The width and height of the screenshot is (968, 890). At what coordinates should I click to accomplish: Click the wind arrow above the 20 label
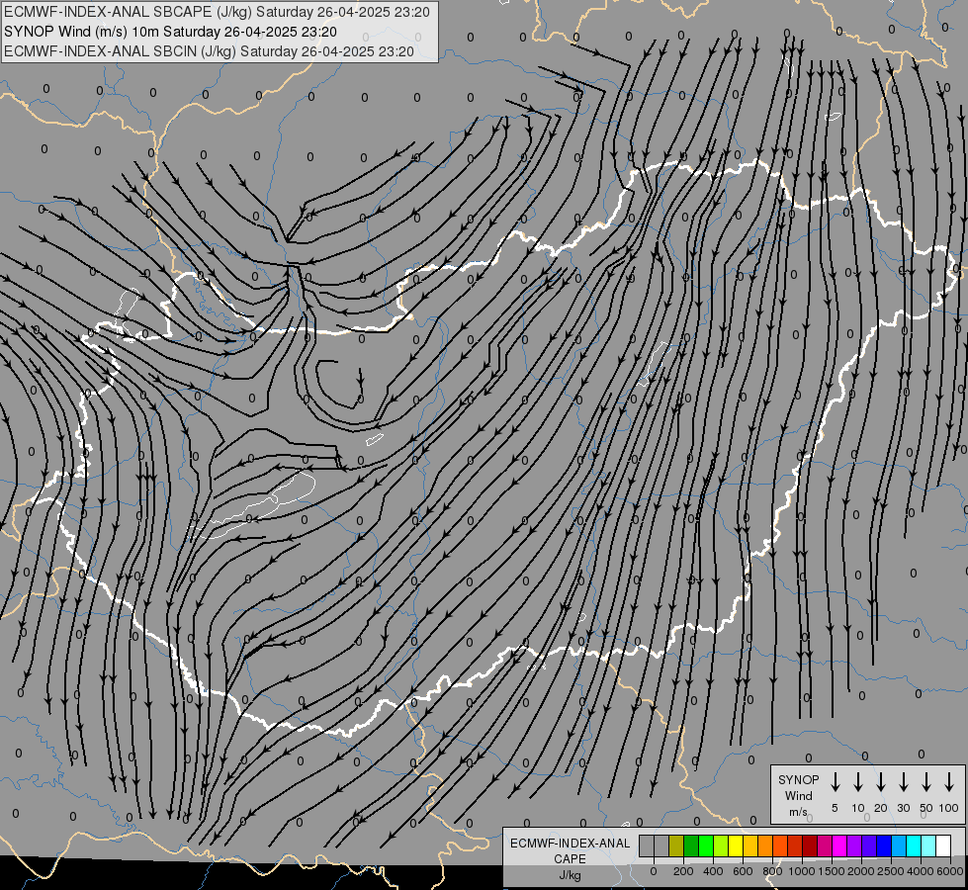coord(880,781)
